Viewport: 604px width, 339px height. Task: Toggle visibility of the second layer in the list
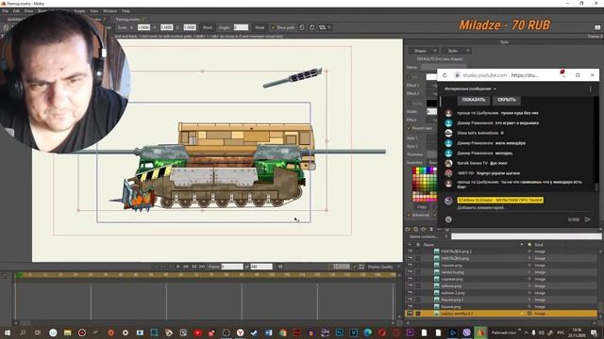pyautogui.click(x=410, y=258)
